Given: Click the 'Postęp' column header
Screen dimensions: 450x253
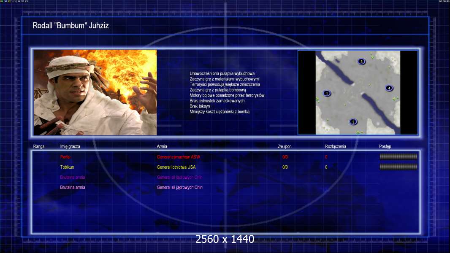Looking at the screenshot, I should (x=385, y=146).
